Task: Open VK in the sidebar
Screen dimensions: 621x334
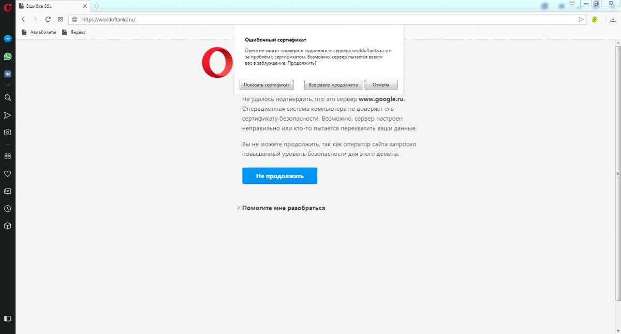Action: 8,74
